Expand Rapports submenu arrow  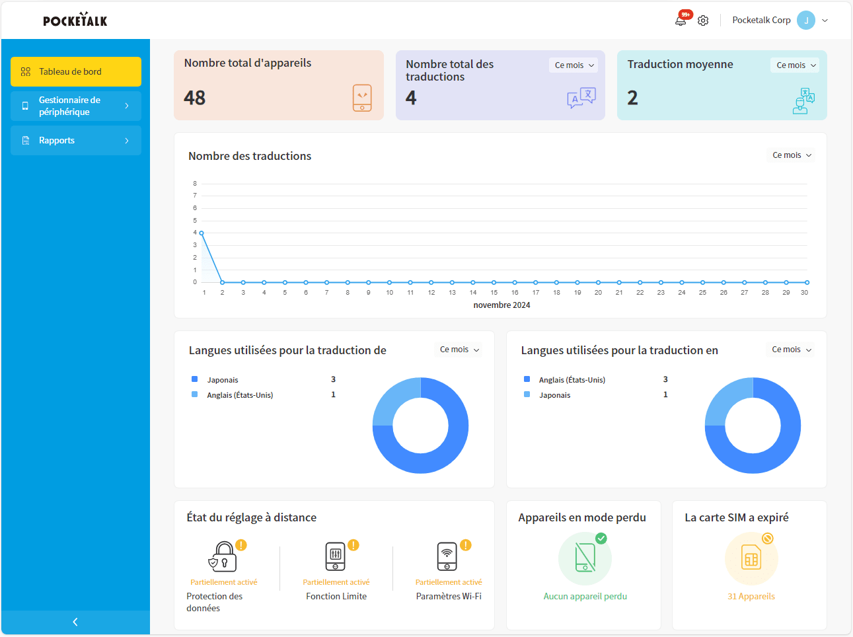click(x=127, y=140)
